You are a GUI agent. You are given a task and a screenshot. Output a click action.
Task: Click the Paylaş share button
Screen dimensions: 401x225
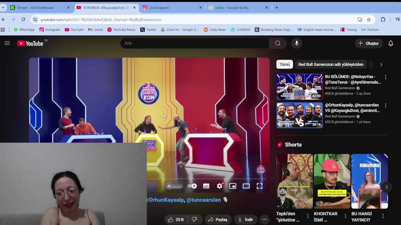coord(218,219)
